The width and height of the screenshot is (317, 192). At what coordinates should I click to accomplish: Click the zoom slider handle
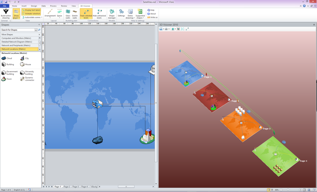click(288, 190)
